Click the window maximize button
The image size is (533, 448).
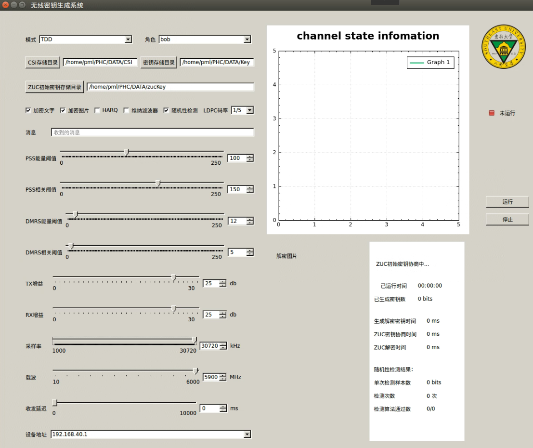coord(23,5)
